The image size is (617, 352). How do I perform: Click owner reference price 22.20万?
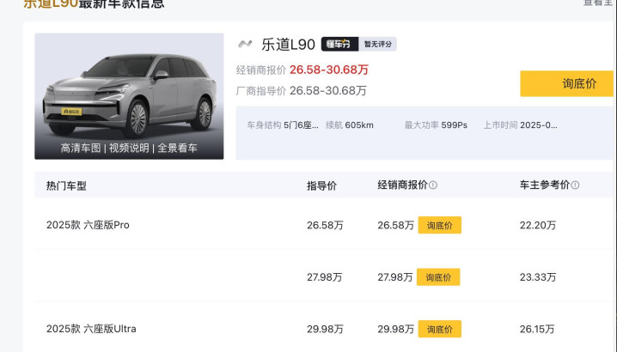coord(538,225)
